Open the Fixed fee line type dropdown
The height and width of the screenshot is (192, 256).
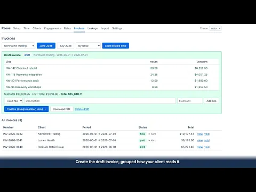tap(13, 101)
